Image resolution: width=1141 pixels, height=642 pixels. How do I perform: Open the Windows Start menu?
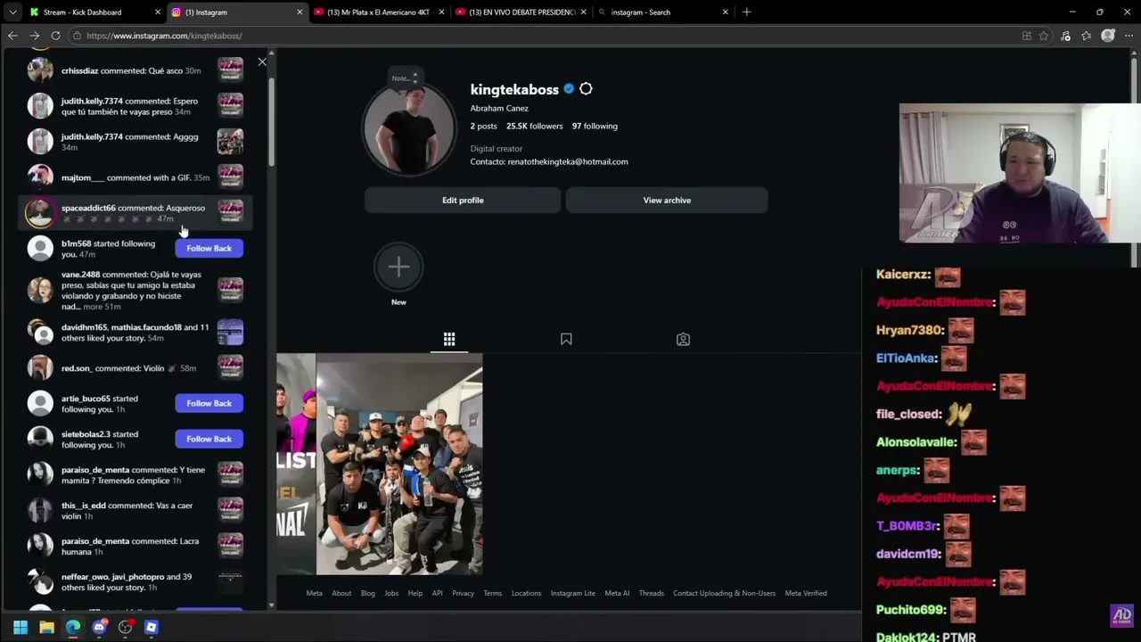click(21, 627)
